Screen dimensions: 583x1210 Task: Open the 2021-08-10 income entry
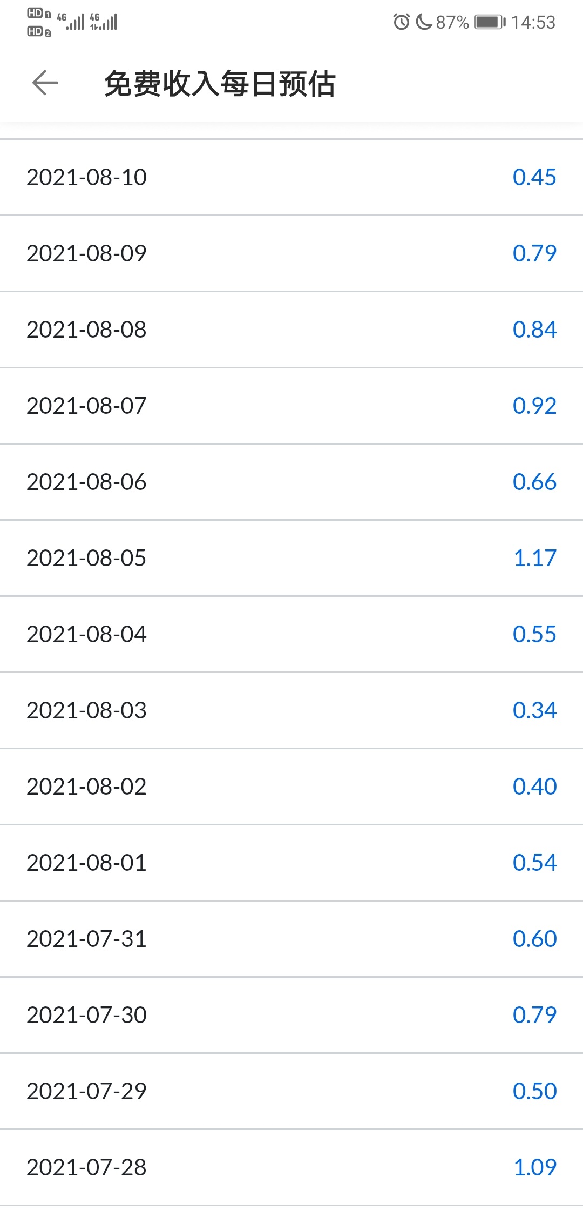(x=86, y=177)
